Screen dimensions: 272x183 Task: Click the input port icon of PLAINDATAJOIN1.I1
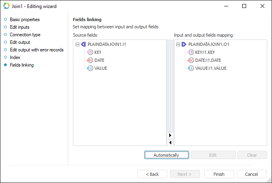[x=83, y=44]
